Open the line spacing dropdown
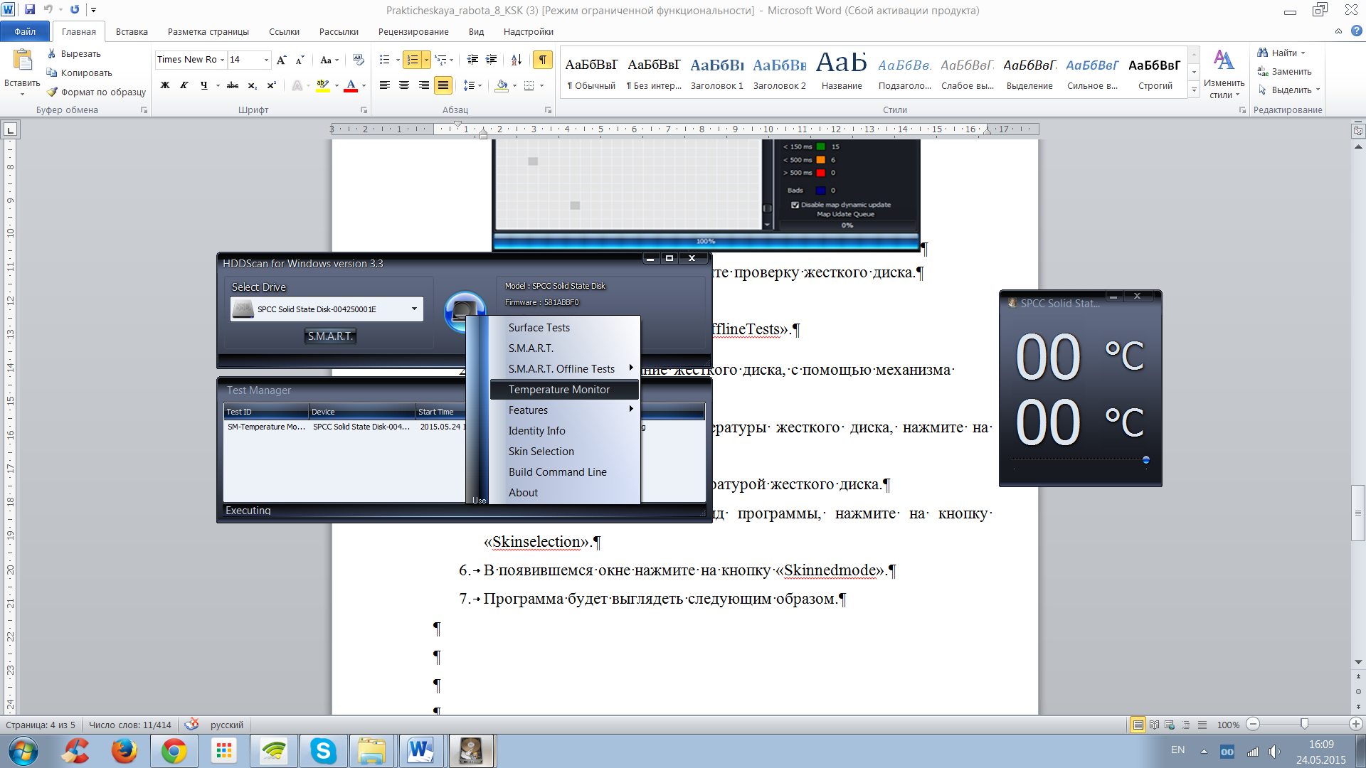 pyautogui.click(x=472, y=85)
